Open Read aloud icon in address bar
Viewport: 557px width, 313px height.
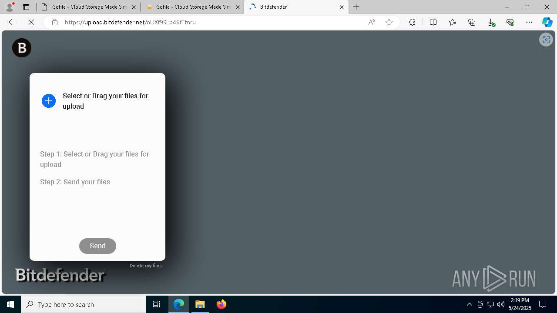pos(372,22)
